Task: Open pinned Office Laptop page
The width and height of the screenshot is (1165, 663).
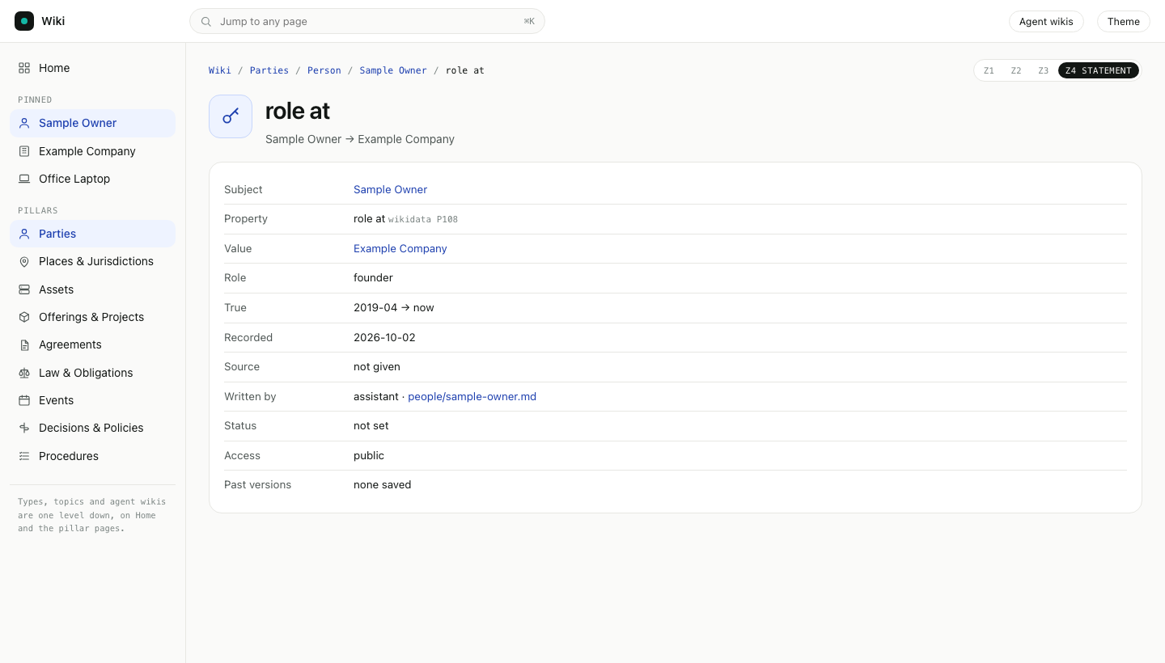Action: (92, 179)
